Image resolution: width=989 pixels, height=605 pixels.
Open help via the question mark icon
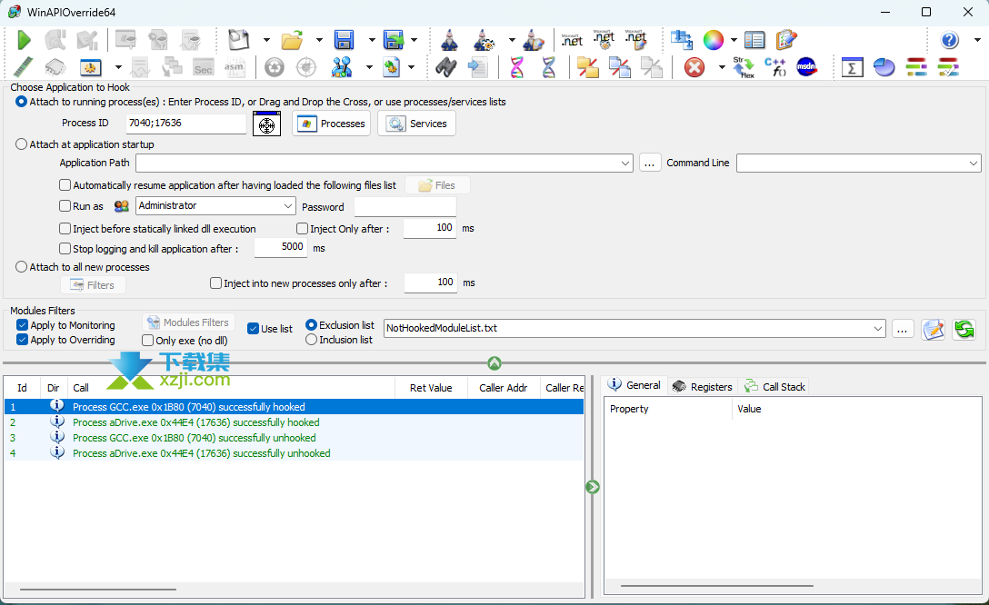(950, 40)
